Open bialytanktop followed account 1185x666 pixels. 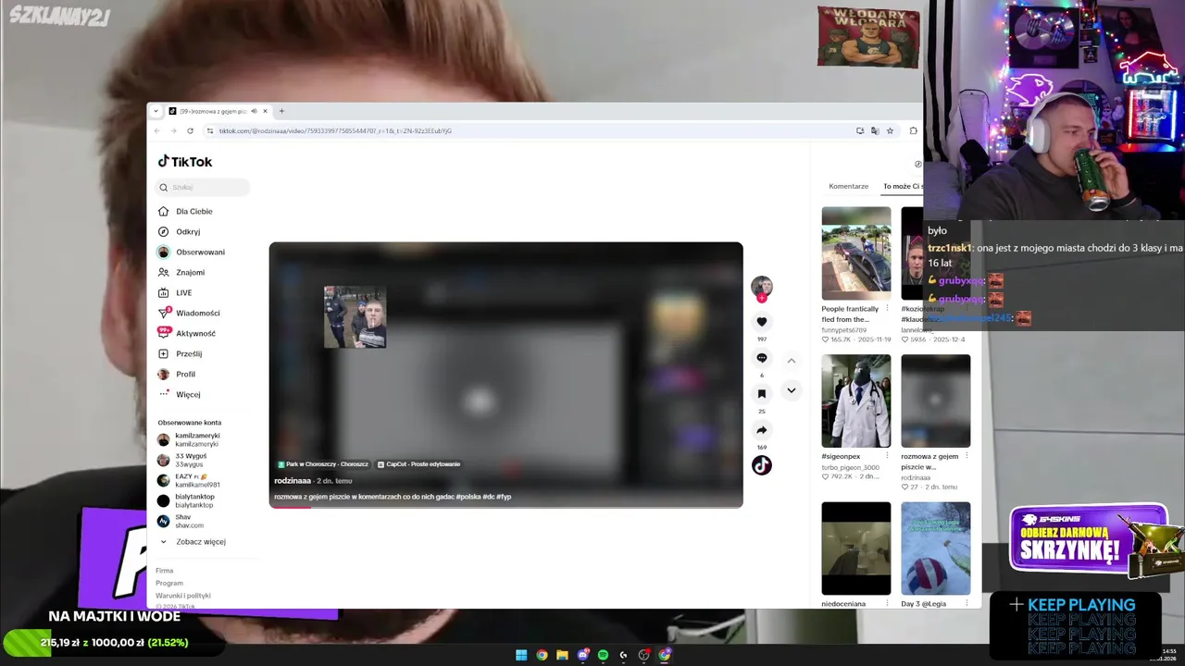186,500
